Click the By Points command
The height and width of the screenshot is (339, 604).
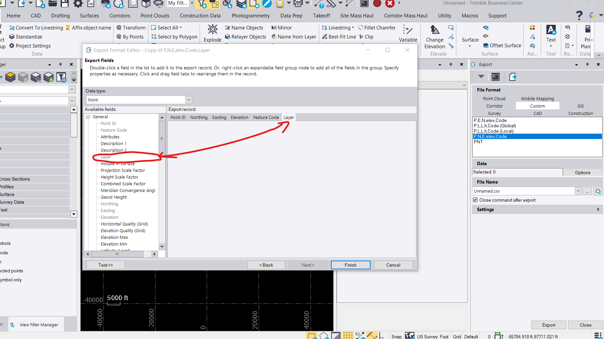point(130,37)
